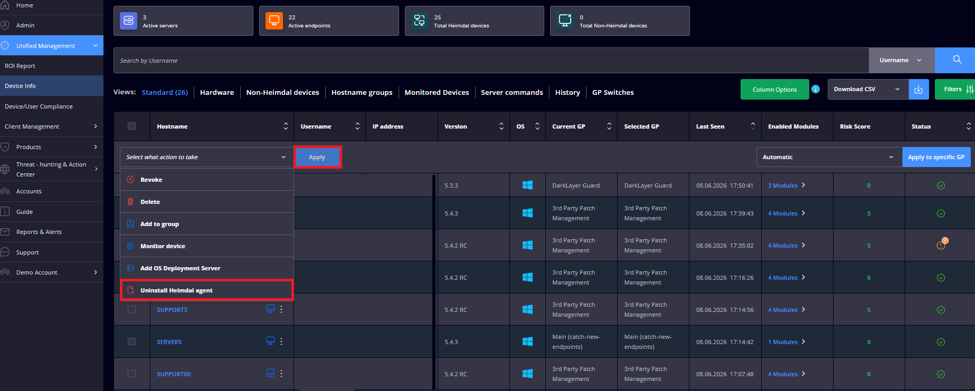The width and height of the screenshot is (975, 391).
Task: Open the Non-Heimdal devices view
Action: 282,92
